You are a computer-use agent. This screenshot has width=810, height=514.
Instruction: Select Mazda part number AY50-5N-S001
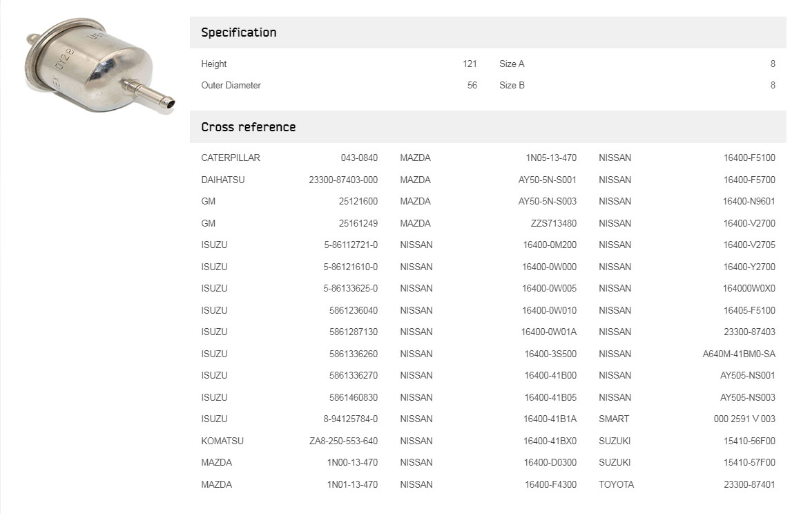tap(548, 180)
